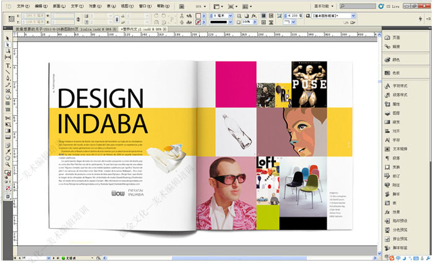Open the corner shape dropdown
433x263 pixels.
pyautogui.click(x=293, y=22)
